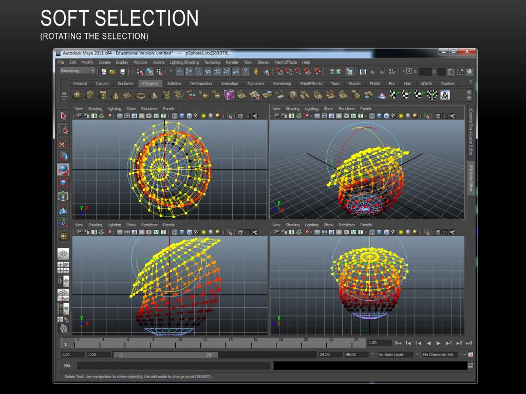Click the question mark help icon

coord(246,71)
